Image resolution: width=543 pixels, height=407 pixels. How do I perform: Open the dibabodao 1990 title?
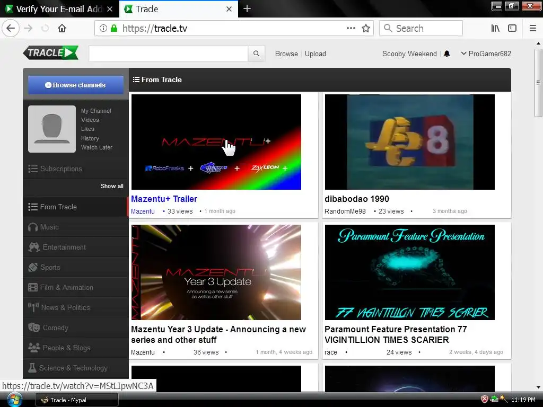click(357, 199)
